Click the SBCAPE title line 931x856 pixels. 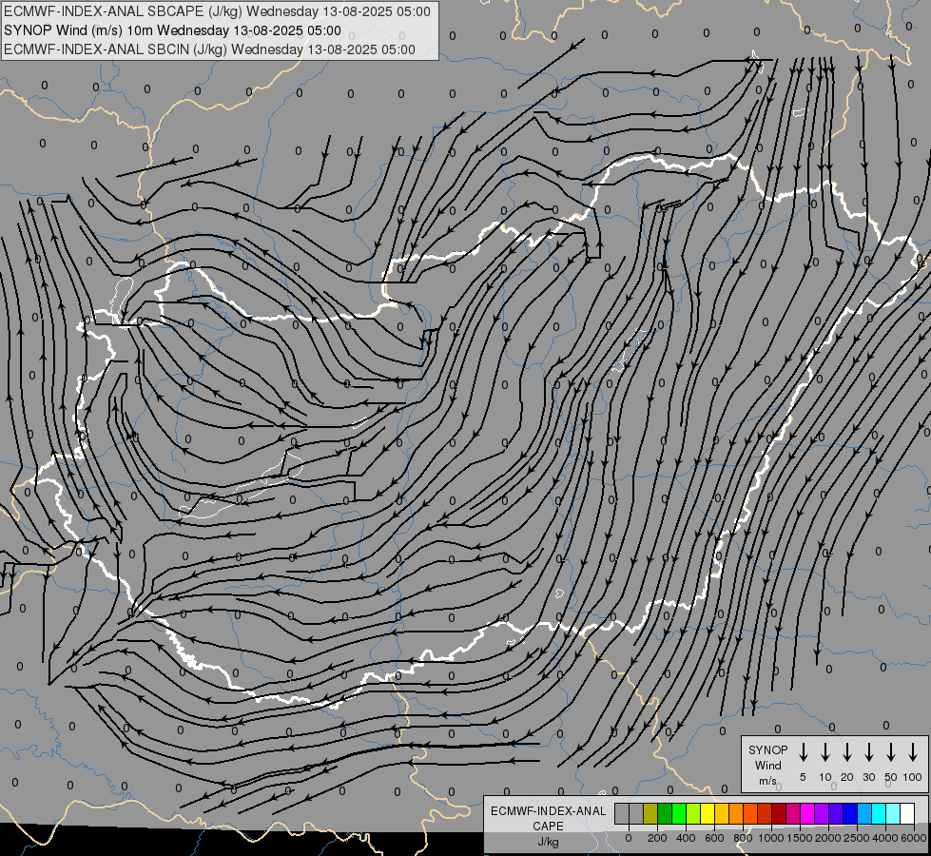tap(218, 11)
